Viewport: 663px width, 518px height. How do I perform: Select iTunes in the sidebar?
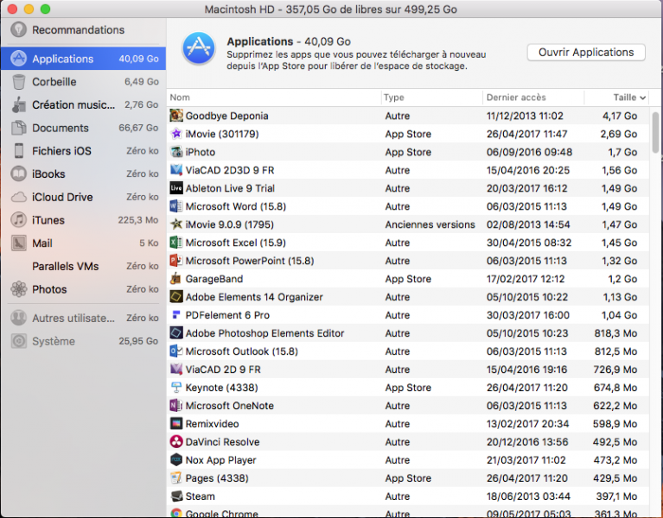83,220
